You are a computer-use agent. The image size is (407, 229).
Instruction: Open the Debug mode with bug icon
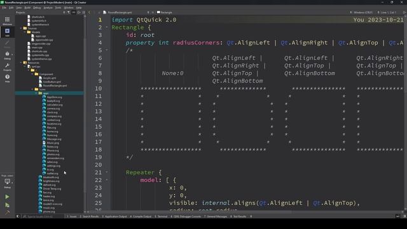tap(7, 55)
